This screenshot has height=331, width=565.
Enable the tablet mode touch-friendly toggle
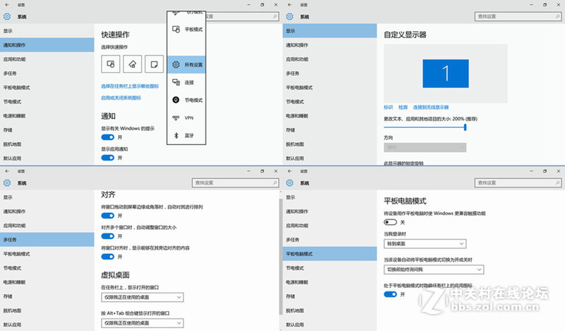coord(391,222)
